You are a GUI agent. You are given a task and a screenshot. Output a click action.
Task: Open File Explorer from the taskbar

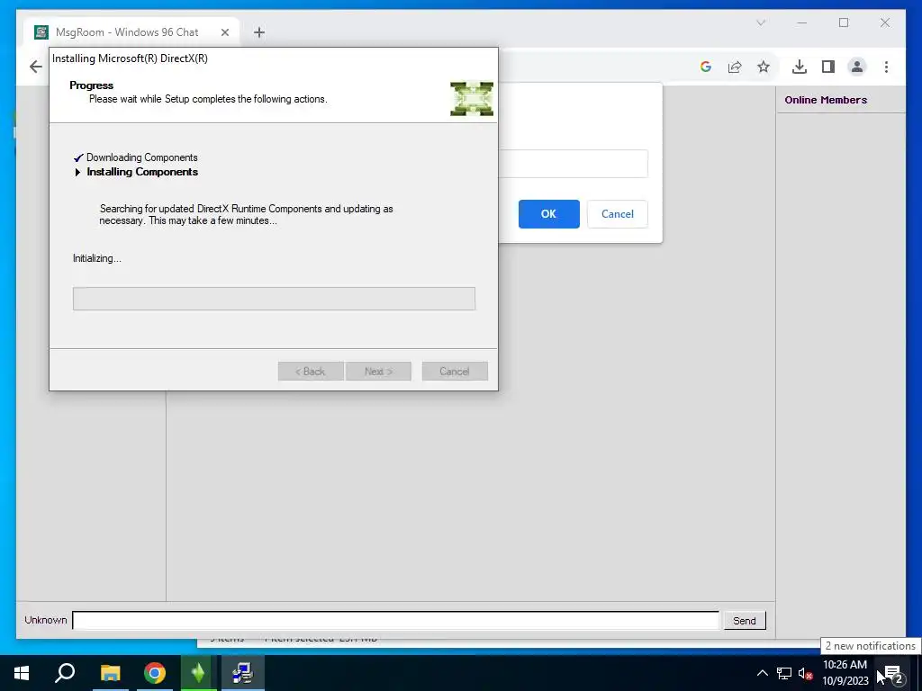point(110,673)
